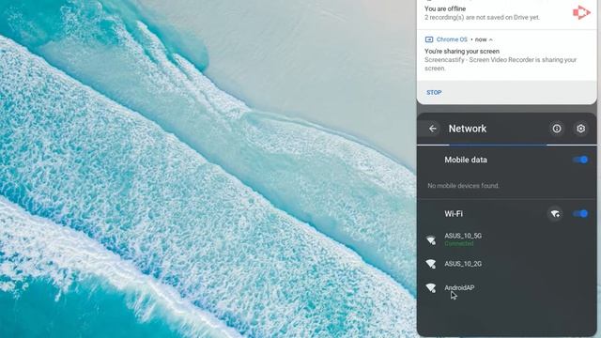601x338 pixels.
Task: Connect to ASUS_10_2G network
Action: (x=507, y=264)
